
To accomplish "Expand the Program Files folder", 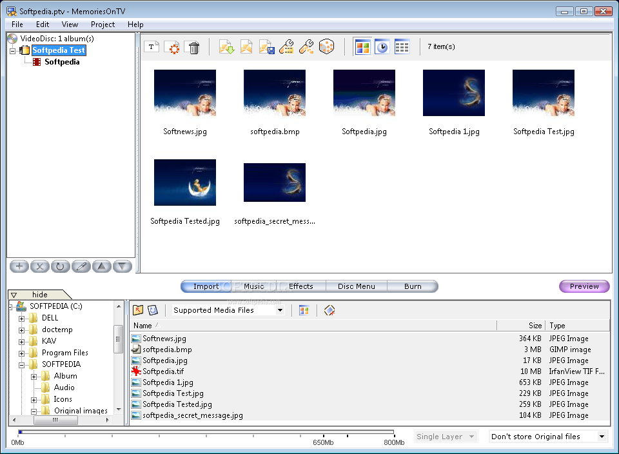I will (x=22, y=353).
